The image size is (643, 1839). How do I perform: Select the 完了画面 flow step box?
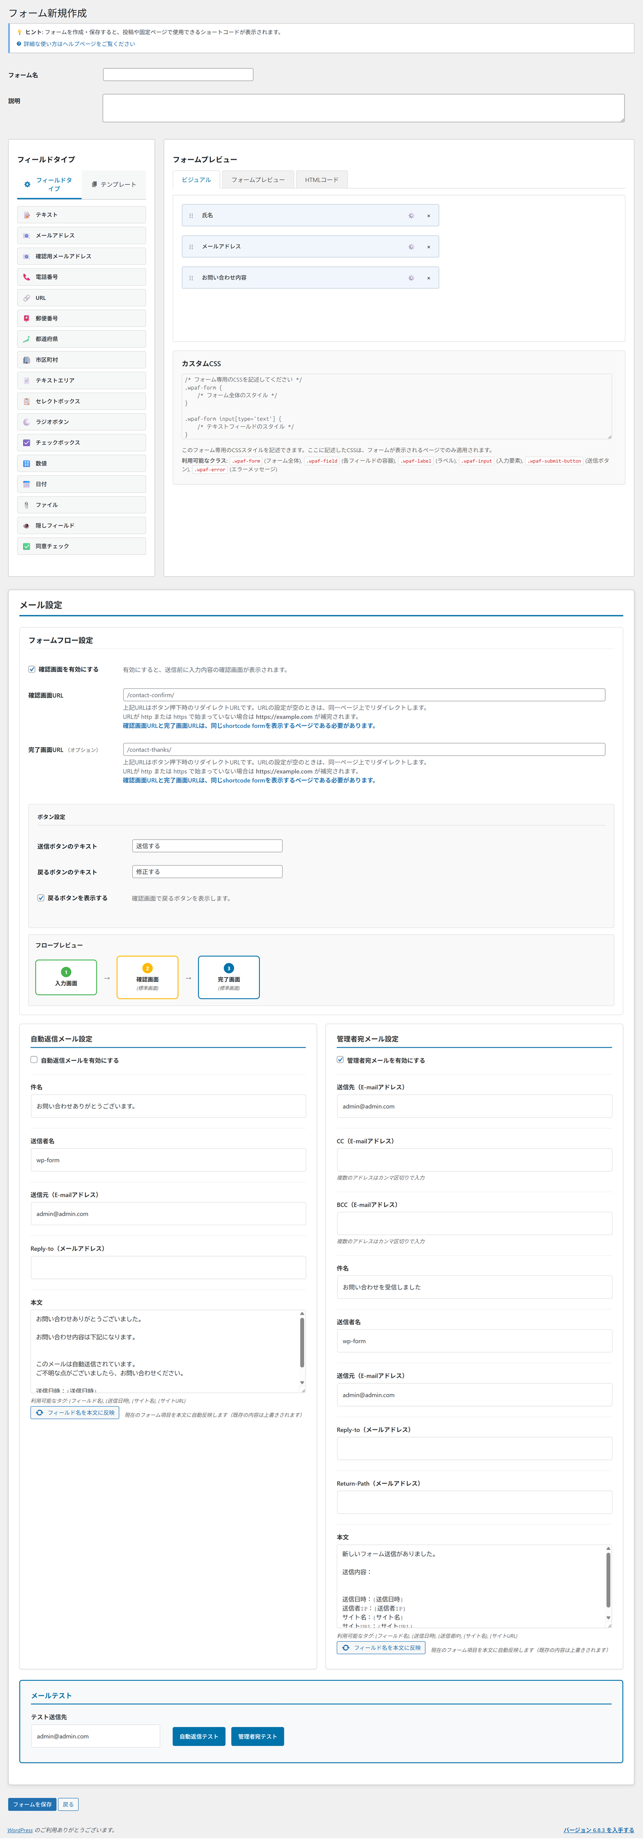229,978
